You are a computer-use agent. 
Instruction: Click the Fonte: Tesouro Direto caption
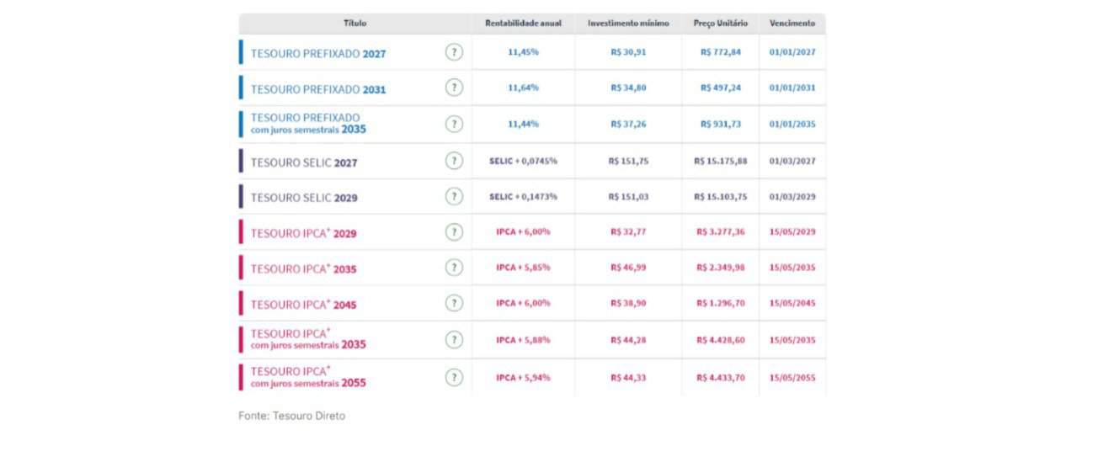pyautogui.click(x=291, y=416)
